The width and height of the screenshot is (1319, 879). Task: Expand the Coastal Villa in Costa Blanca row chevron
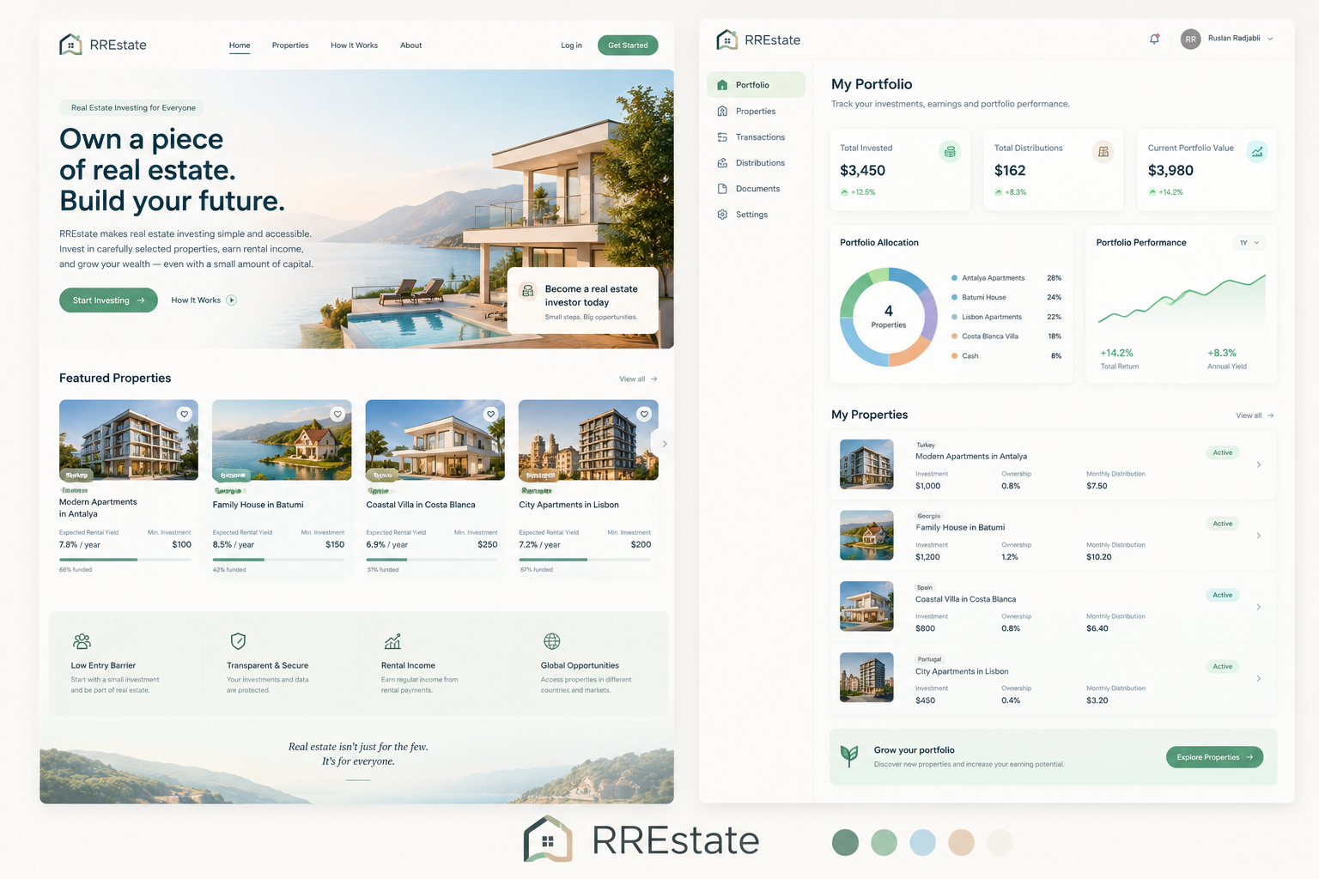tap(1259, 607)
